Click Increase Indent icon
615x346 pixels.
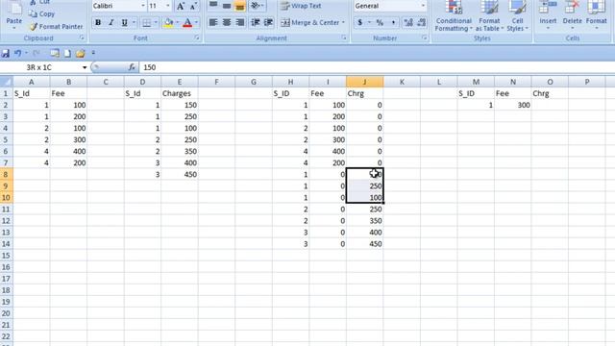coord(269,22)
